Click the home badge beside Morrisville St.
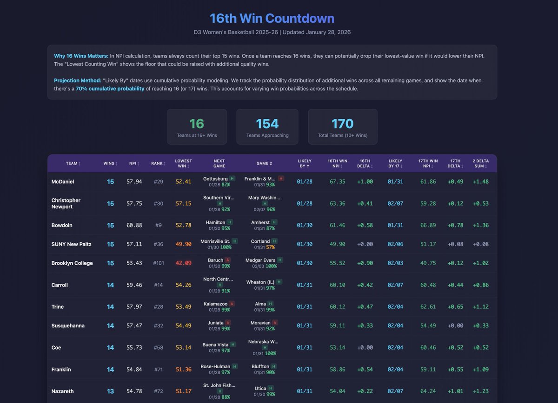The width and height of the screenshot is (558, 403). 235,241
